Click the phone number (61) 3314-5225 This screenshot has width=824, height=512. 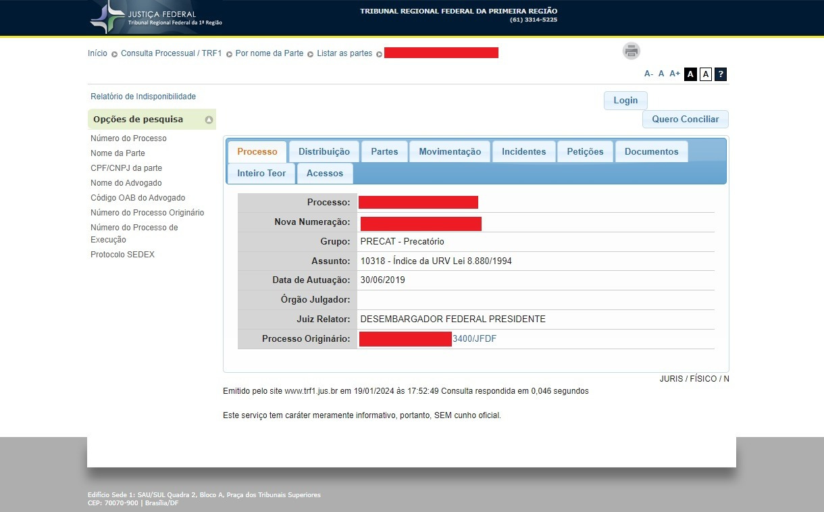[x=534, y=20]
